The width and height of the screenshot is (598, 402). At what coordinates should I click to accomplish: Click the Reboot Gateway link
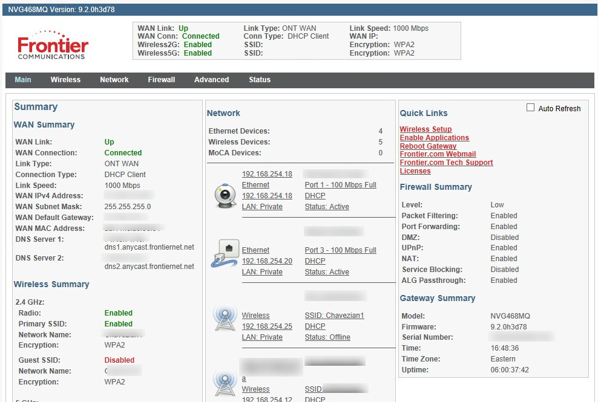point(428,146)
